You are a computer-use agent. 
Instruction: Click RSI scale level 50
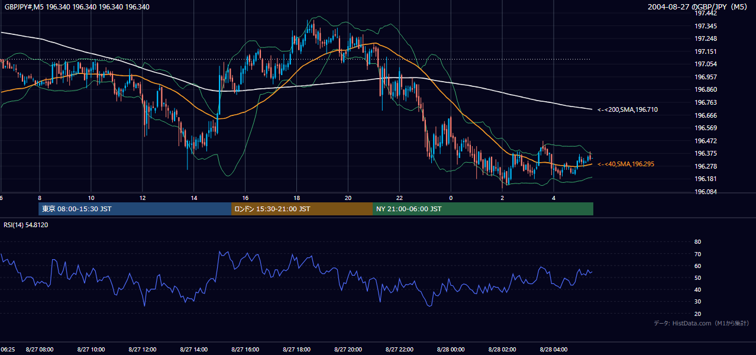click(x=697, y=277)
